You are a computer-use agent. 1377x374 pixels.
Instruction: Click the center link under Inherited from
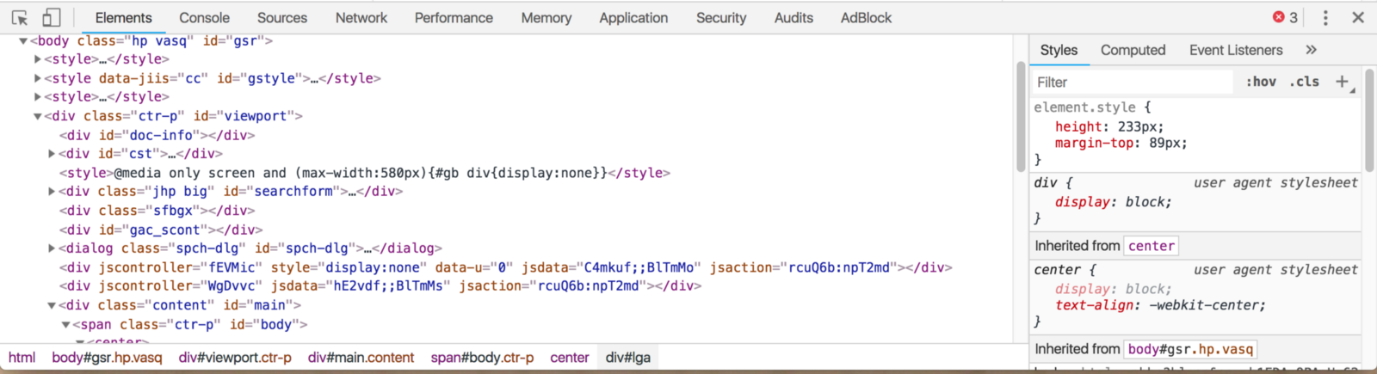(1151, 246)
